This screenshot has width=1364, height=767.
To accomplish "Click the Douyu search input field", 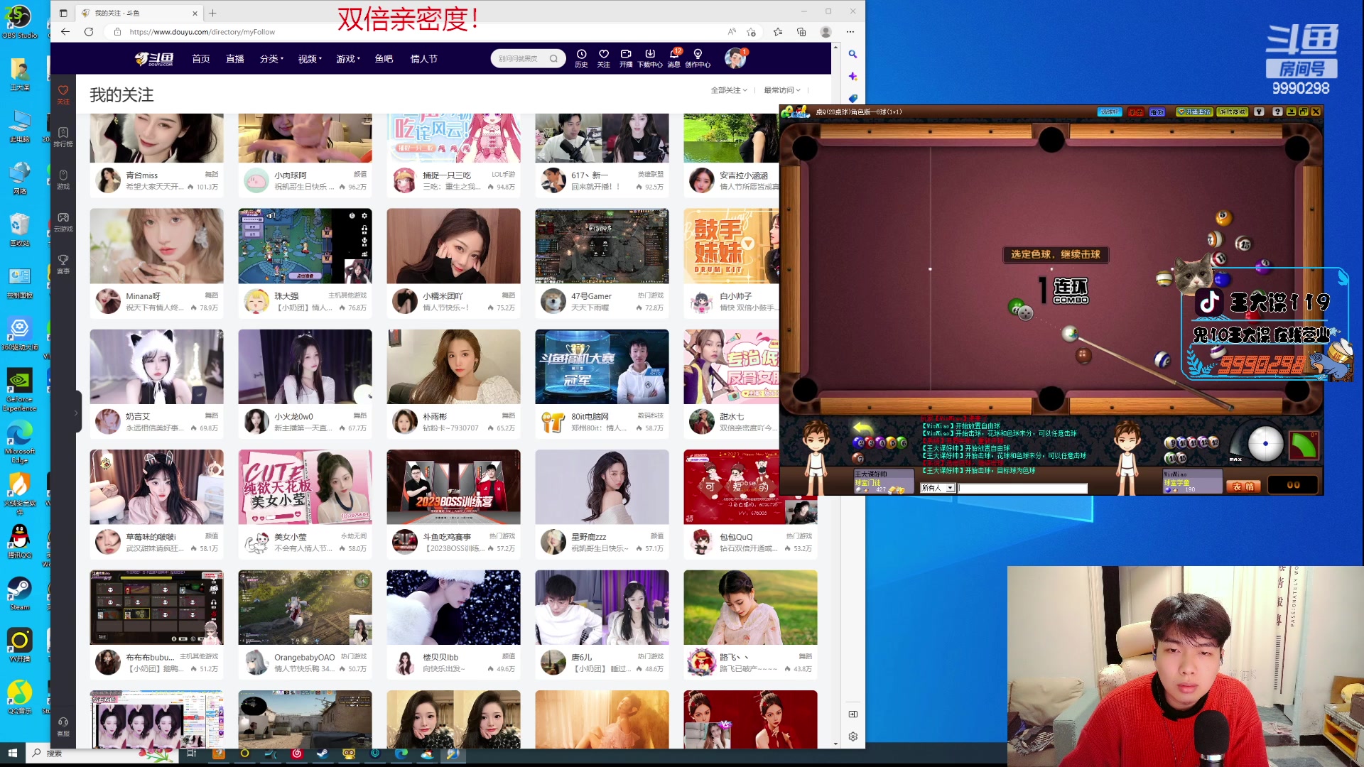I will (x=522, y=59).
